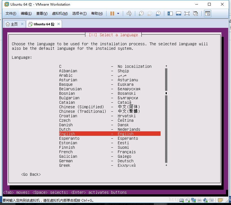The width and height of the screenshot is (231, 205).
Task: Select the Belarusian language row
Action: 110,89
